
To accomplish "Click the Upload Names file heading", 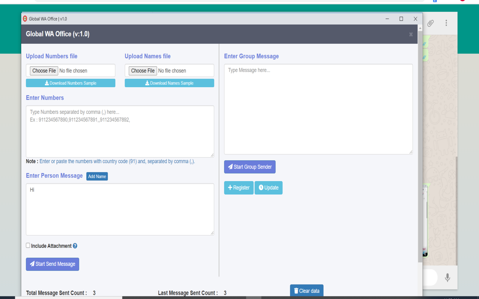I will click(147, 56).
